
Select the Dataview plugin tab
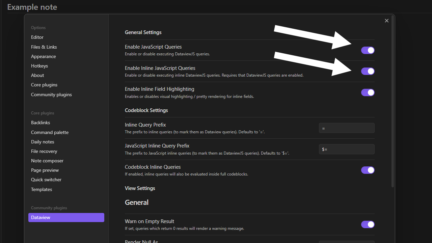pyautogui.click(x=66, y=217)
